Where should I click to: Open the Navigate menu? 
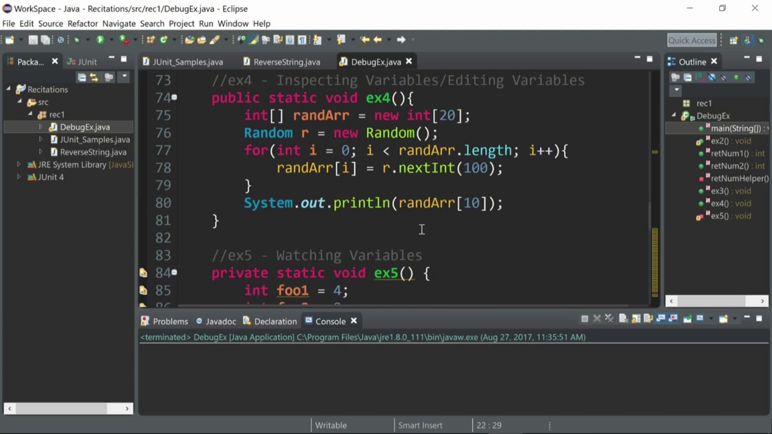pyautogui.click(x=119, y=24)
